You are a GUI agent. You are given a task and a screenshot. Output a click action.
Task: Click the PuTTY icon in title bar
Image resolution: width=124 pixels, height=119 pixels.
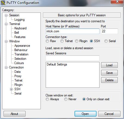click(3, 2)
